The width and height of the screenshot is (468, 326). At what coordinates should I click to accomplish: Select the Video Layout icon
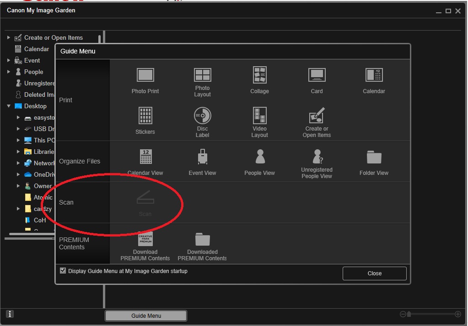(259, 116)
